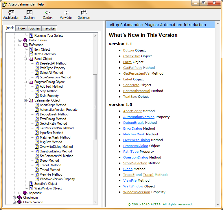Screen dimensions: 223x210
Task: Open the CheckBox Object link
Action: point(132,56)
